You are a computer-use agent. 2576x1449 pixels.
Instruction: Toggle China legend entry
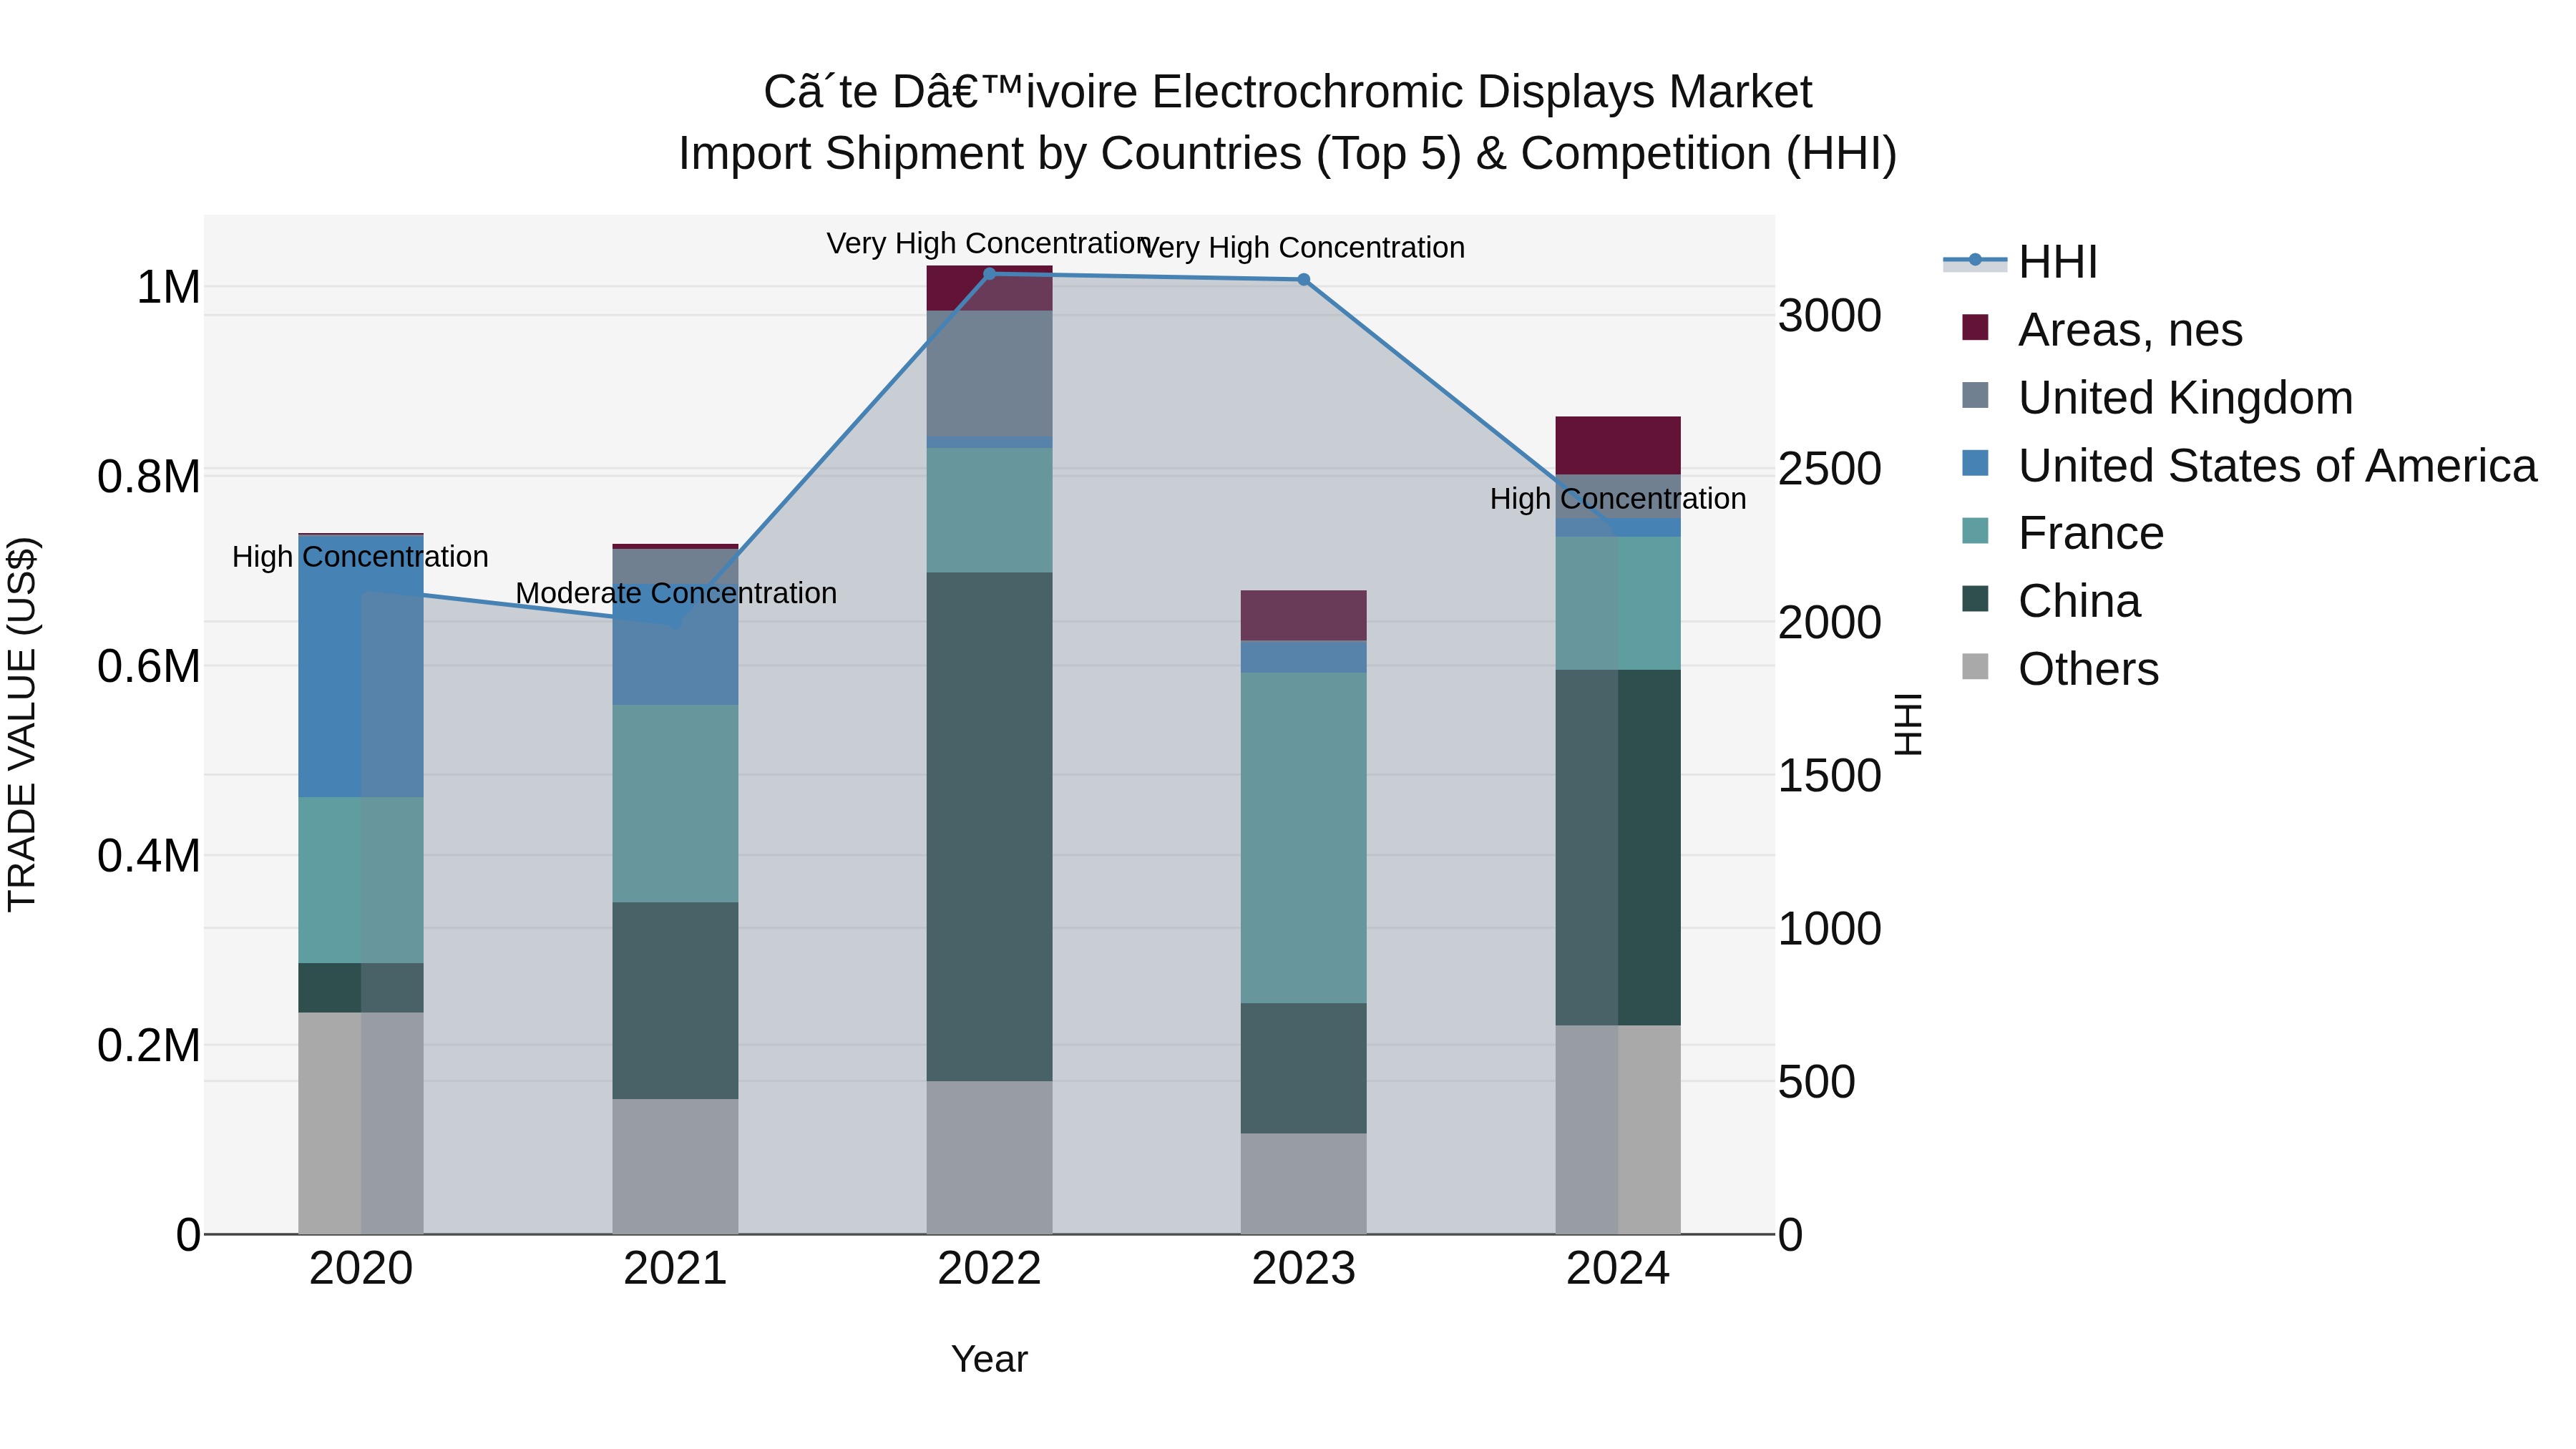coord(2051,601)
